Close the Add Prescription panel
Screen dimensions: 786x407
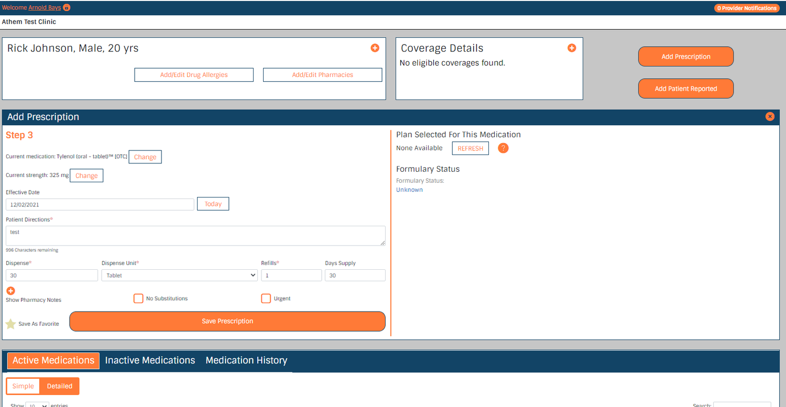click(770, 116)
